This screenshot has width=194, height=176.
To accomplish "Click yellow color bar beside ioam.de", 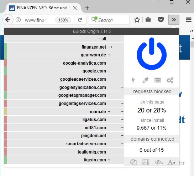I will (5, 111).
